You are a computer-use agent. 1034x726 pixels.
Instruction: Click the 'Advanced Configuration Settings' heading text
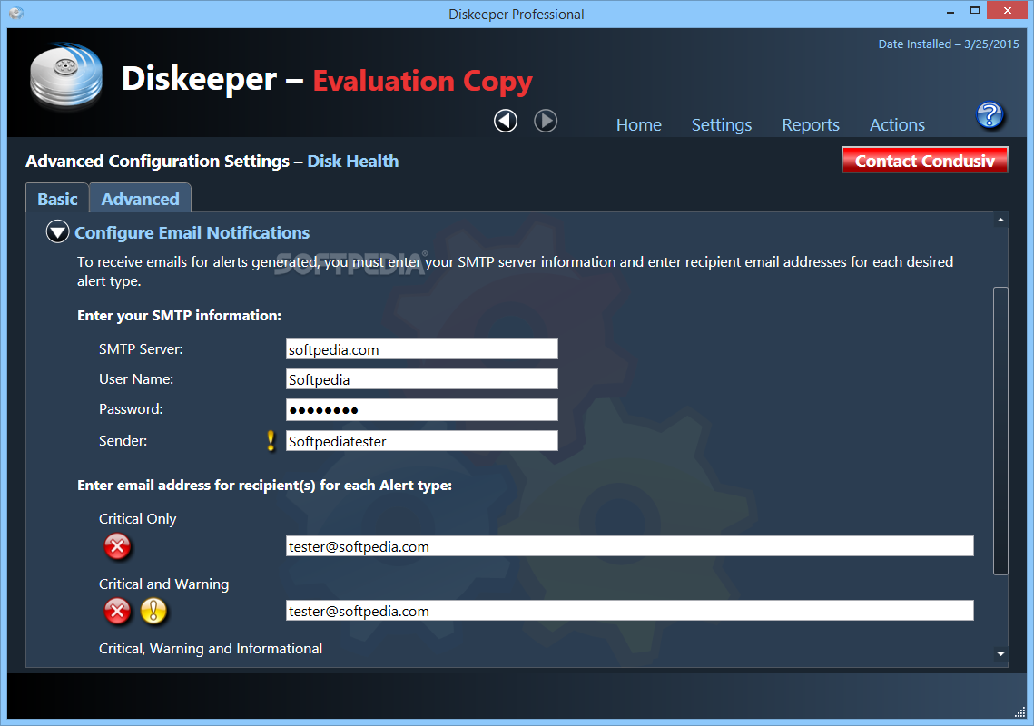click(158, 161)
